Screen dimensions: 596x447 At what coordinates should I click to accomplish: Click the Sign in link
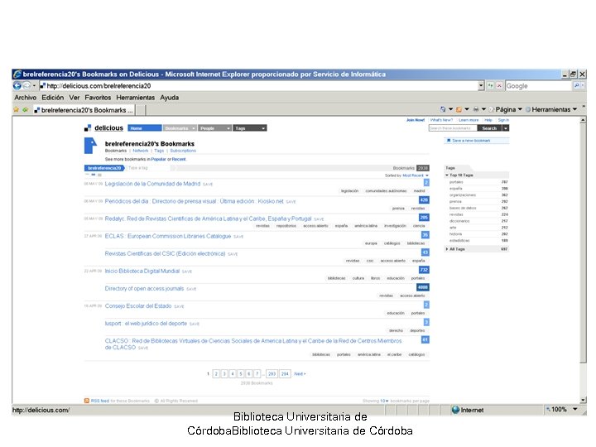tap(503, 120)
